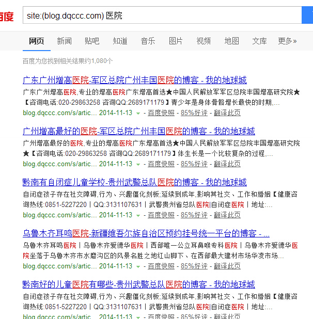313x319 pixels.
Task: Click 翻译此页 on 广州增高最好的医院 result
Action: pos(227,164)
